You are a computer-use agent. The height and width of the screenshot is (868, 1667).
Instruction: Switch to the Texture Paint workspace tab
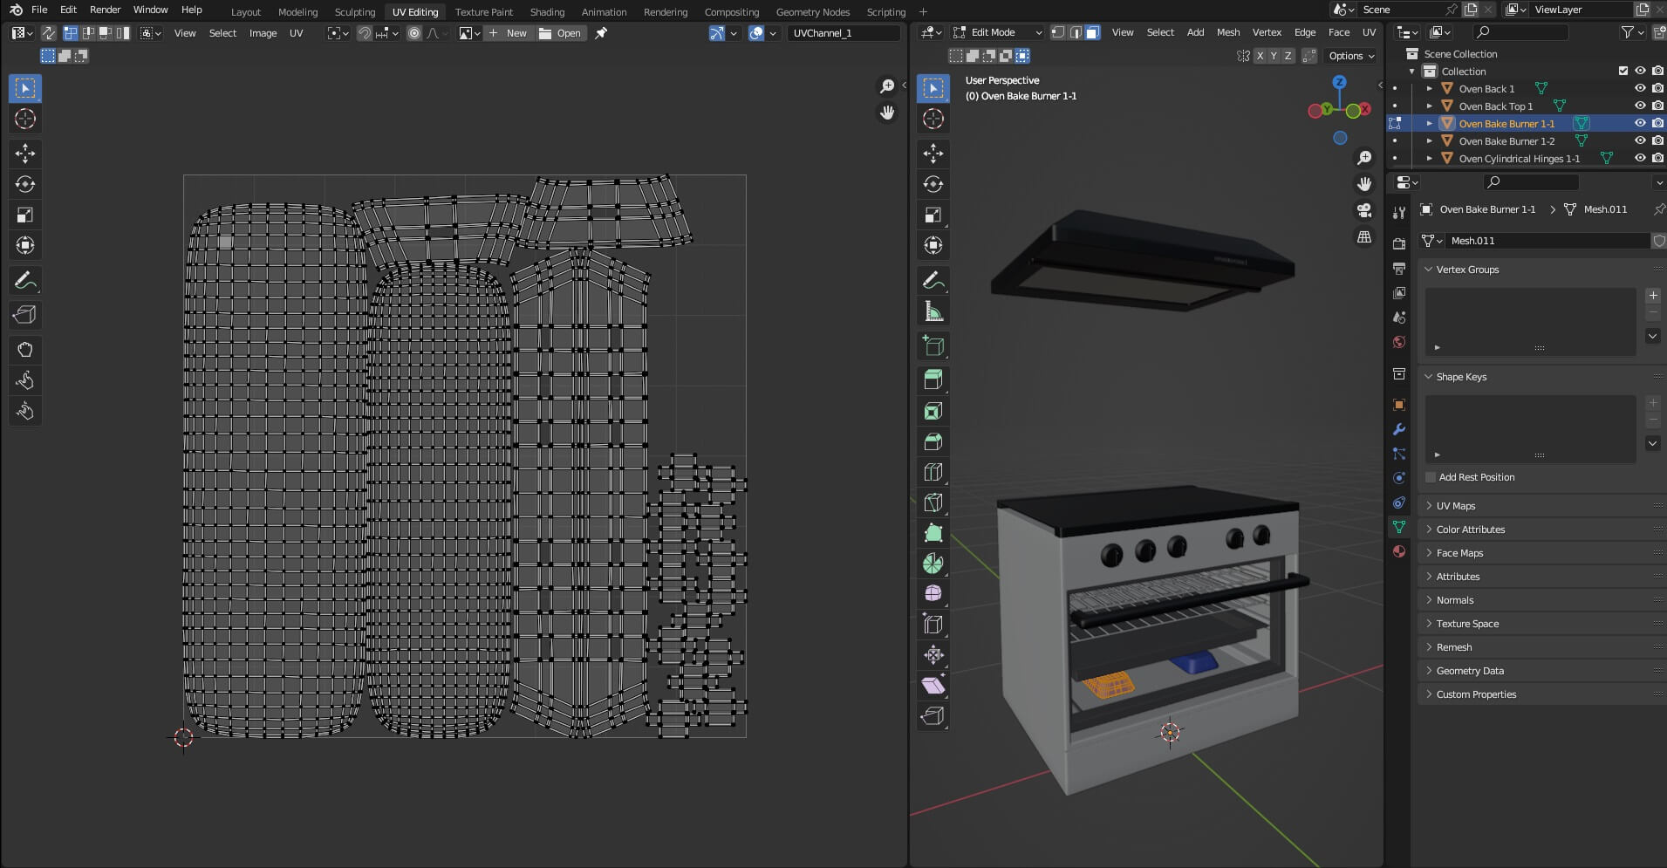[484, 11]
